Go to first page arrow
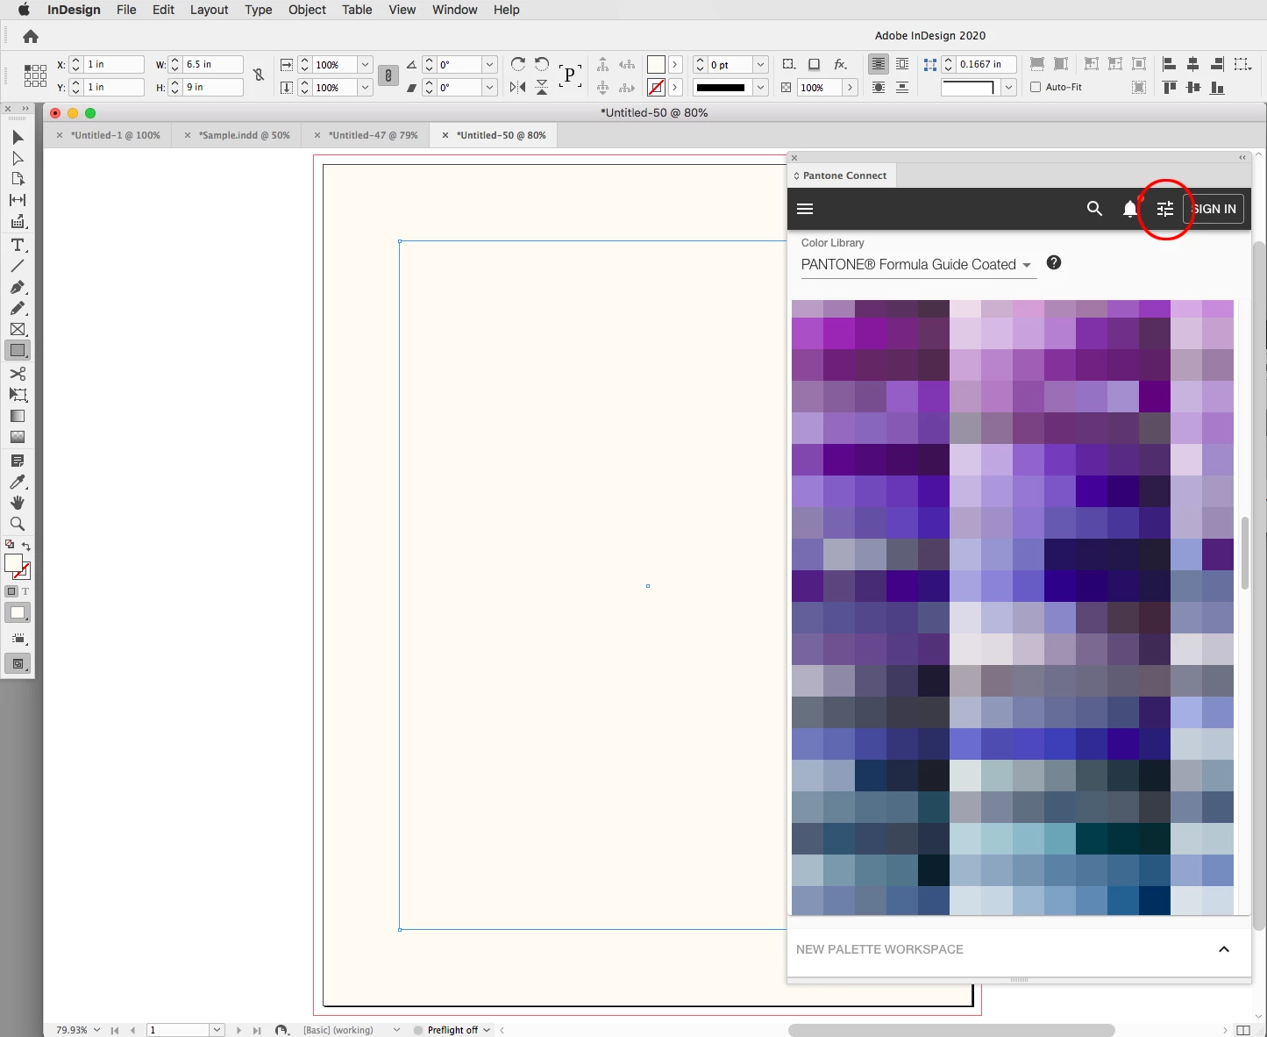Screen dimensions: 1267x1037 point(115,1030)
